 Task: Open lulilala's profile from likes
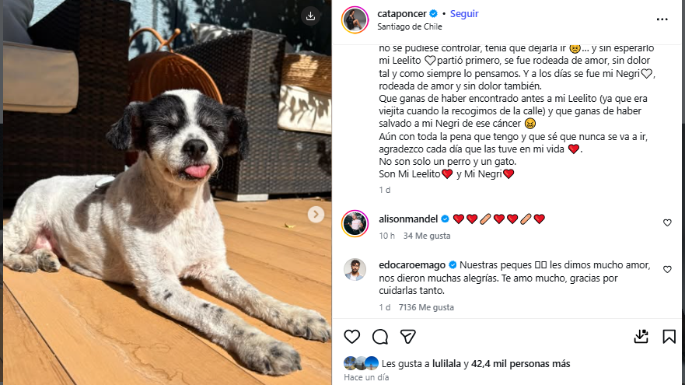(x=446, y=363)
